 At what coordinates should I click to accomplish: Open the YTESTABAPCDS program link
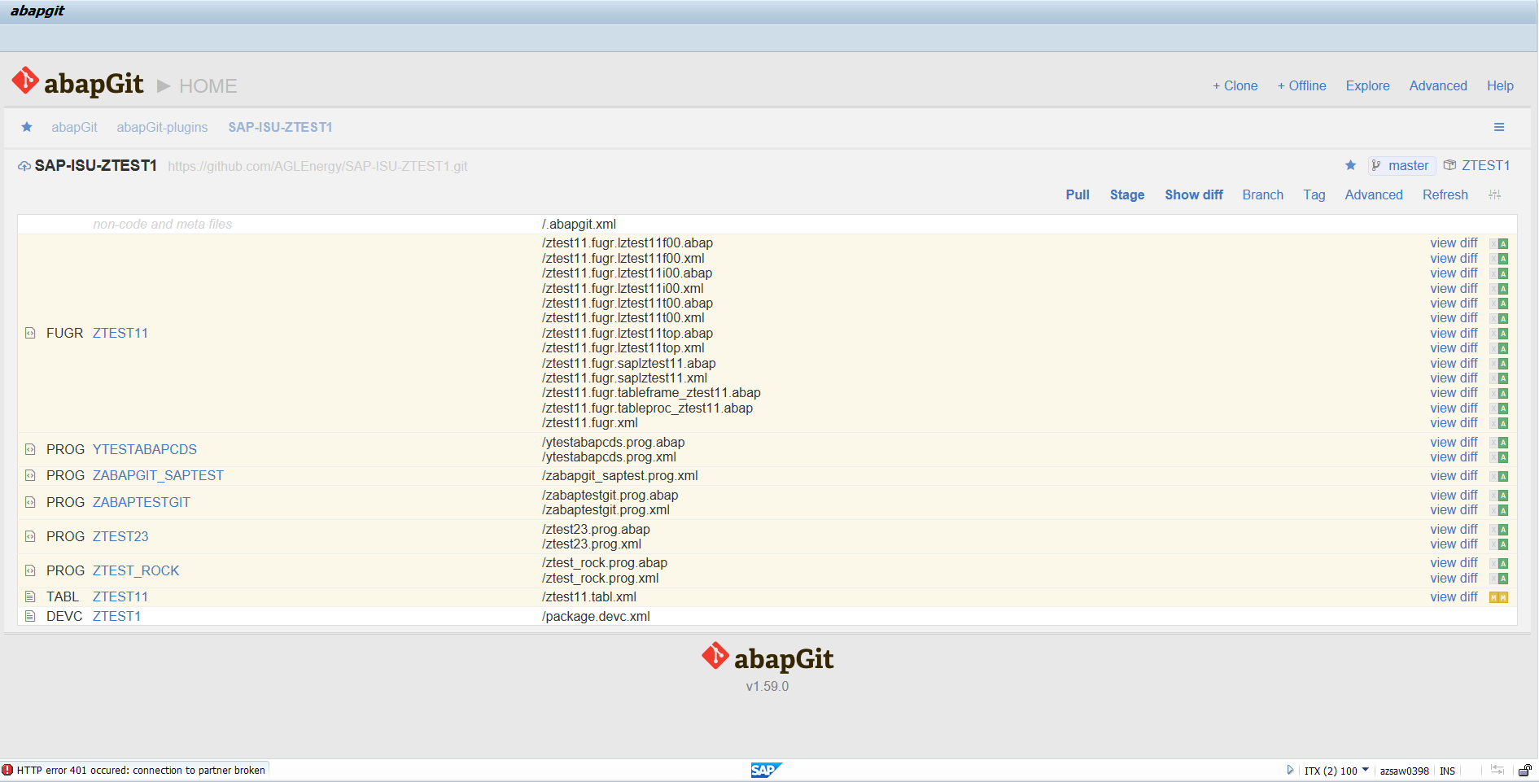click(145, 449)
